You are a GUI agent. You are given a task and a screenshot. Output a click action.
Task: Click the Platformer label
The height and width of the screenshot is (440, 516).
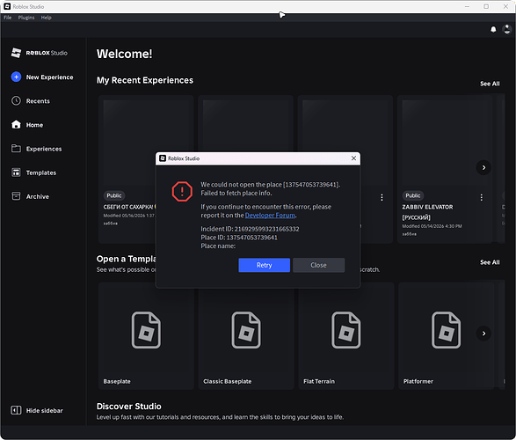click(x=418, y=381)
